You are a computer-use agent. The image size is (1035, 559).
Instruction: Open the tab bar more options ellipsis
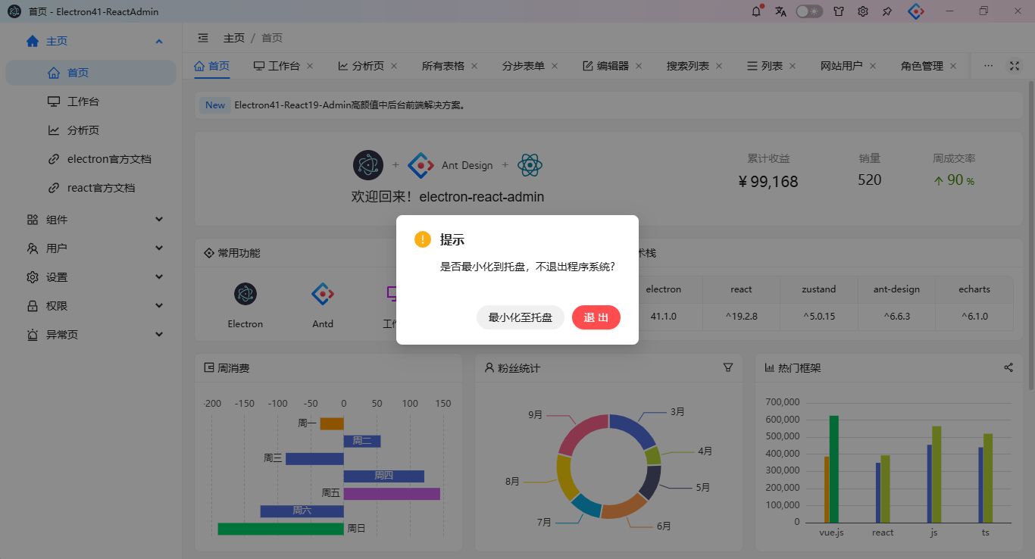coord(988,66)
